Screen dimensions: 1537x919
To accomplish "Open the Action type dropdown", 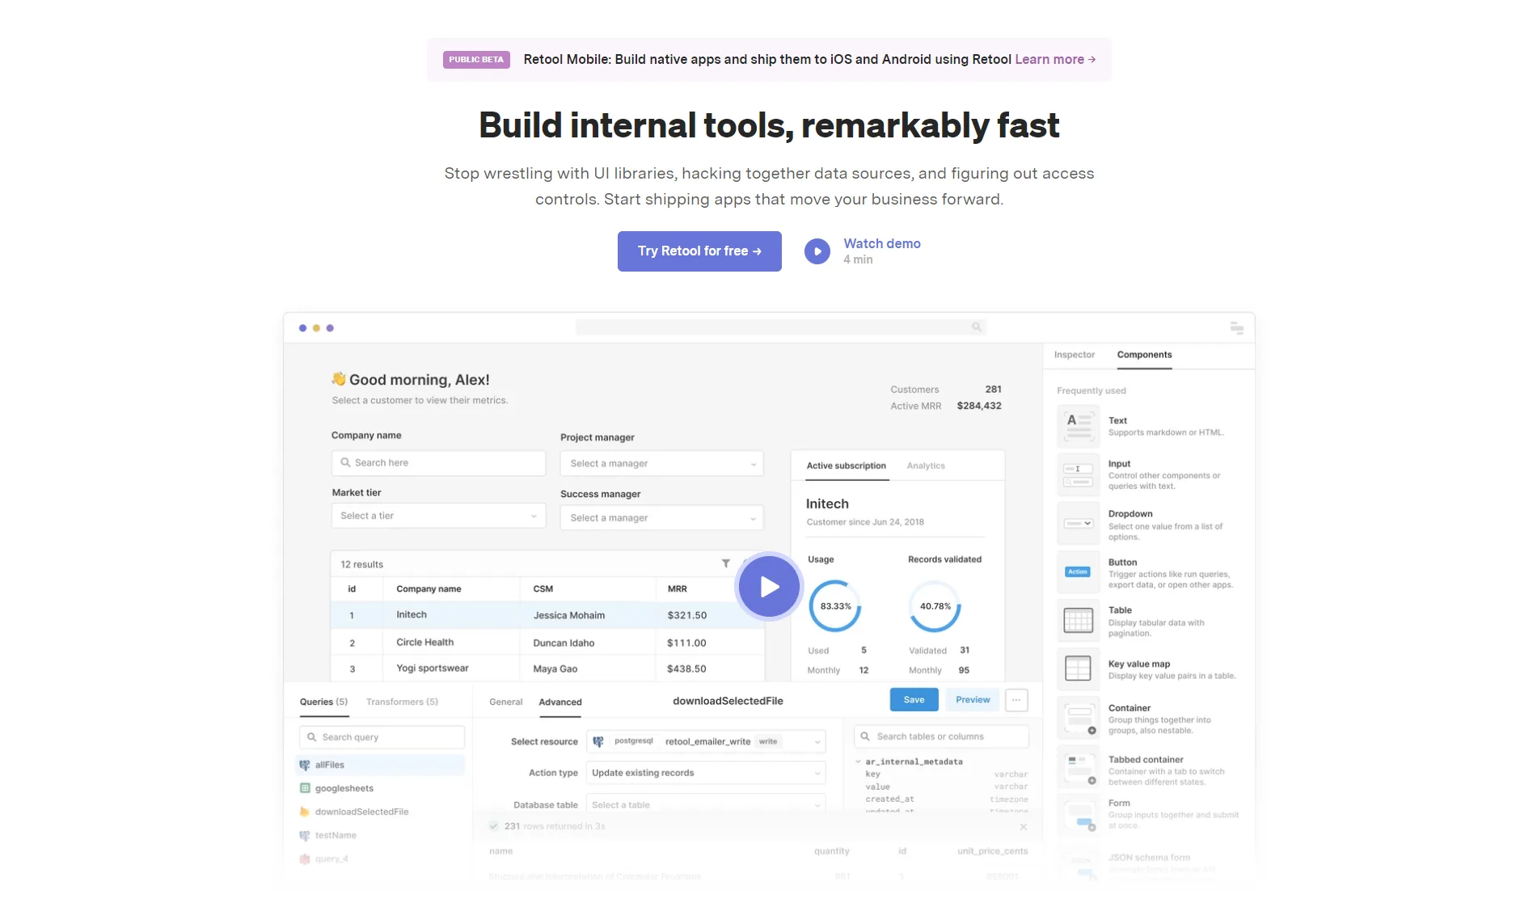I will pos(706,773).
